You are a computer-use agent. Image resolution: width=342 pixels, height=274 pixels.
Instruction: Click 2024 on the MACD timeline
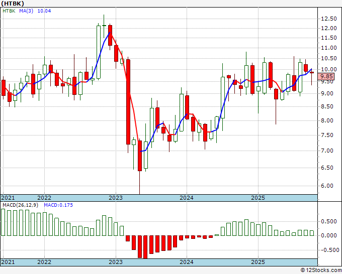pos(187,262)
